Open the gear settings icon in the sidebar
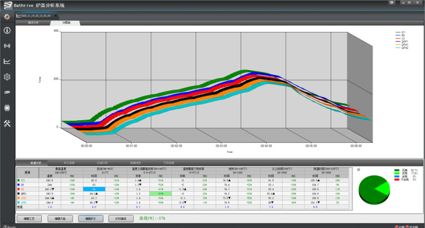425x228 pixels. (7, 76)
